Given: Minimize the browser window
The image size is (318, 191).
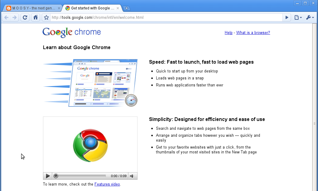Looking at the screenshot, I should [297, 3].
